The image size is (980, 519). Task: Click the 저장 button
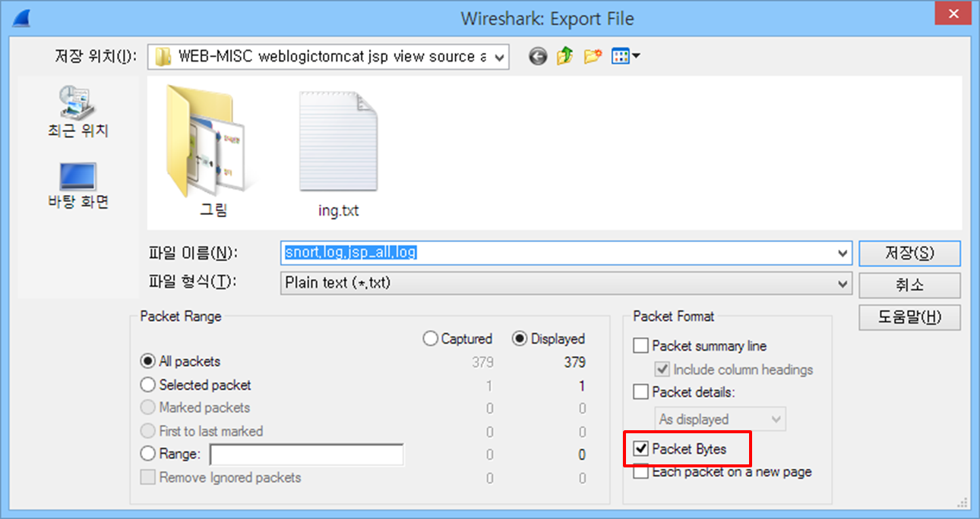click(x=909, y=253)
